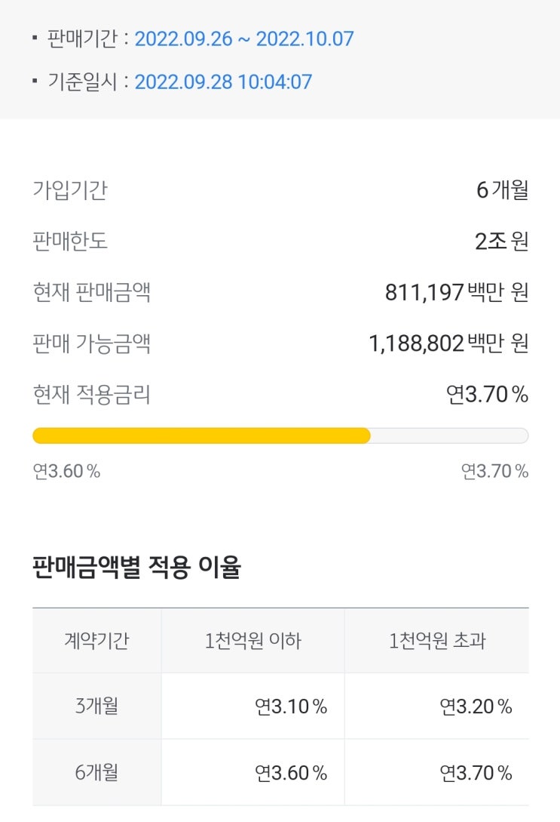Screen dimensions: 560x822
Task: Click the sales period date range 2022.09.26 ~ 2022.10.07
Action: tap(243, 38)
